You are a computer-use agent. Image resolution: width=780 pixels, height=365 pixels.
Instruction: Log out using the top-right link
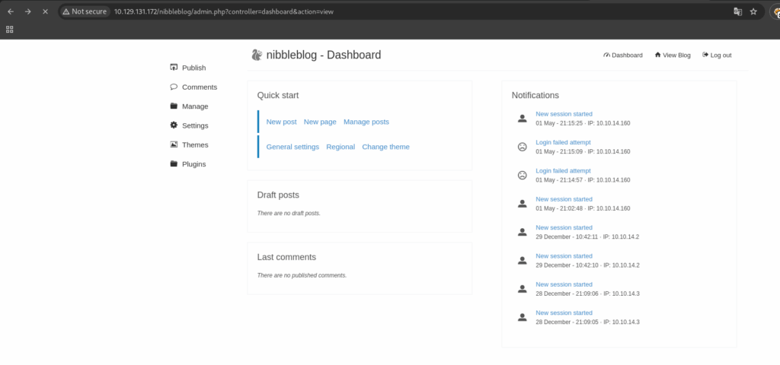click(x=717, y=55)
